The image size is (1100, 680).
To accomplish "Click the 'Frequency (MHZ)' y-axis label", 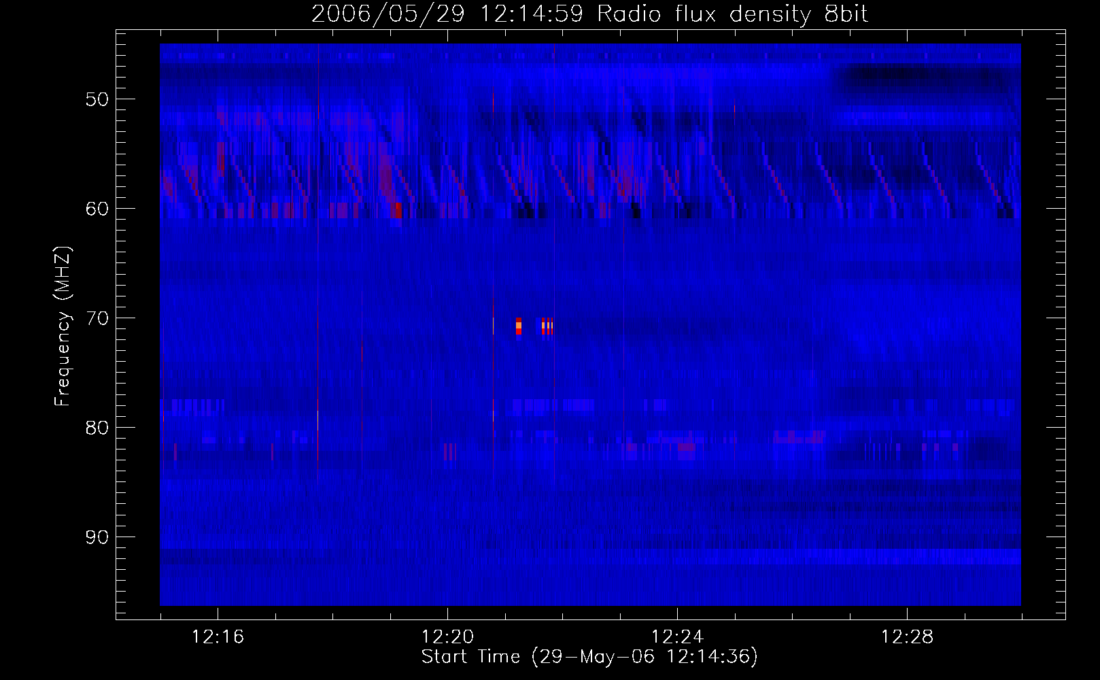I will (x=62, y=326).
